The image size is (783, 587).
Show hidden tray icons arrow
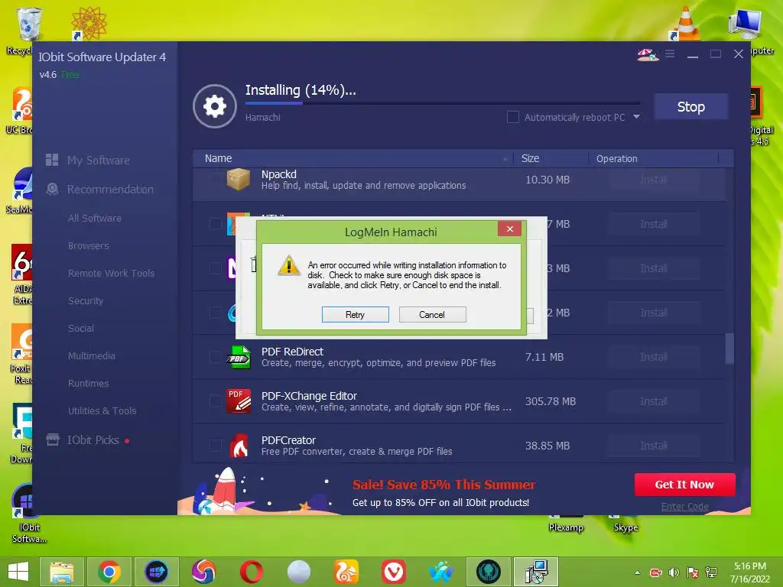637,572
